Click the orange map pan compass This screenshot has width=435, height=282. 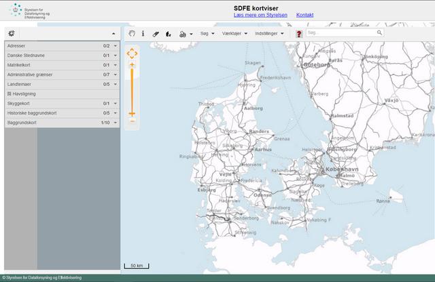coord(132,53)
